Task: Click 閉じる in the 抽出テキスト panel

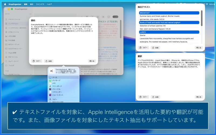Action: click(199, 48)
